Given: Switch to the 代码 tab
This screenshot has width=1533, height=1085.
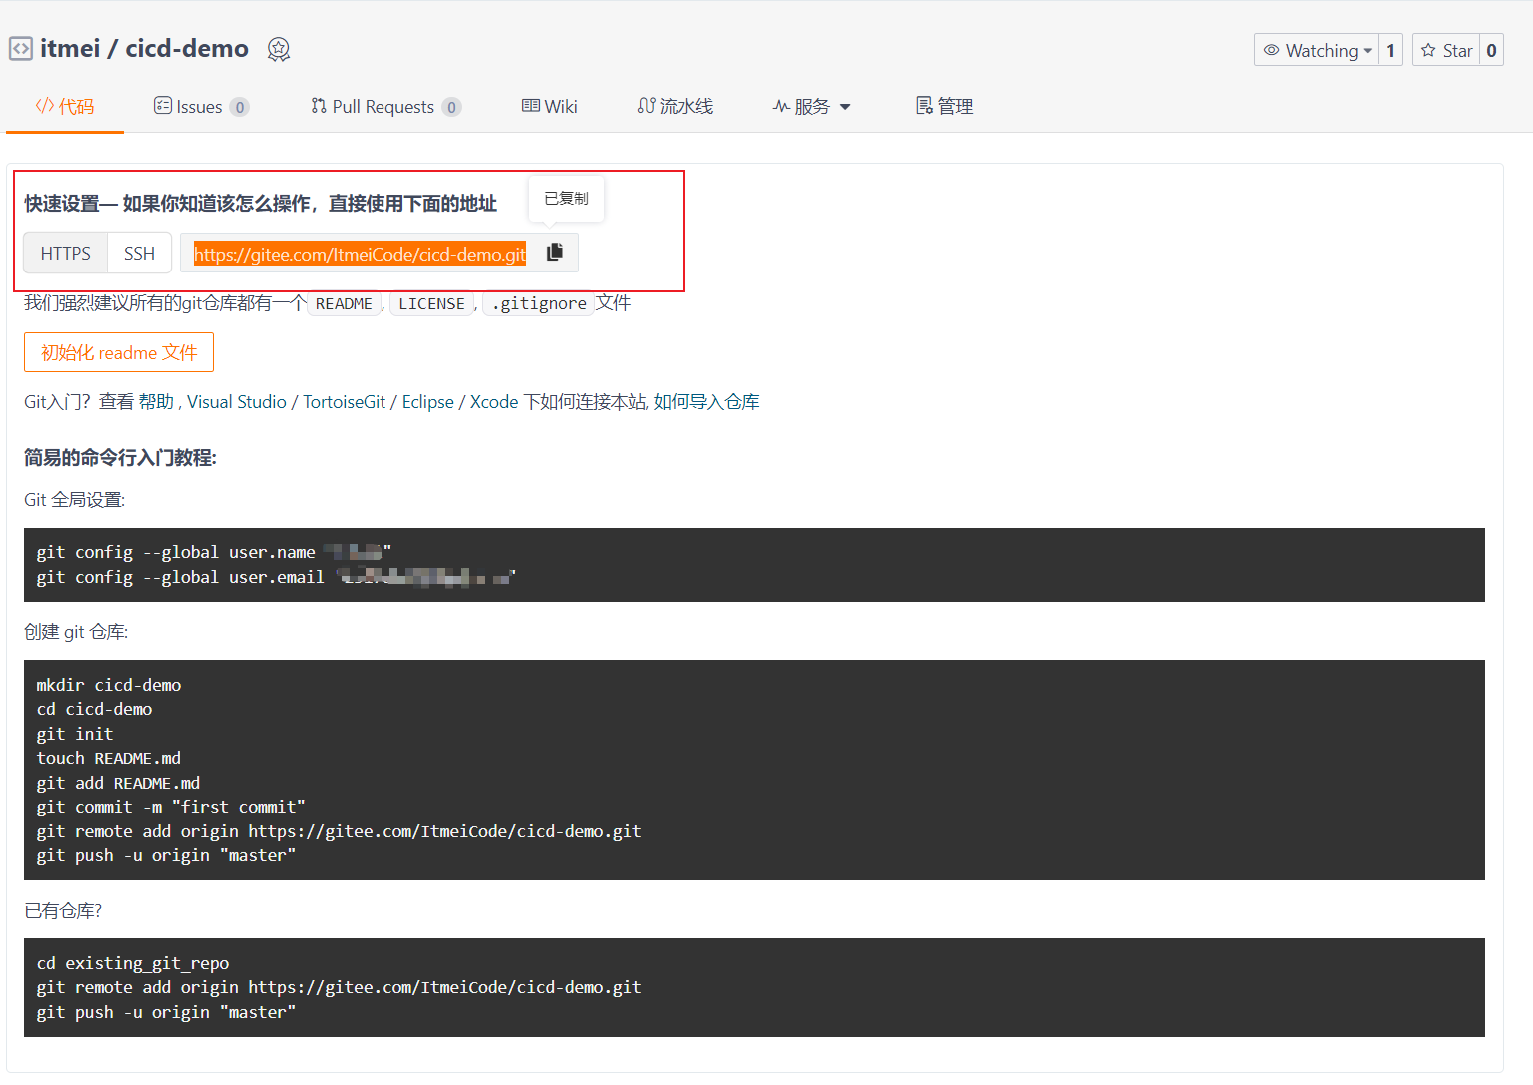Looking at the screenshot, I should (x=64, y=105).
